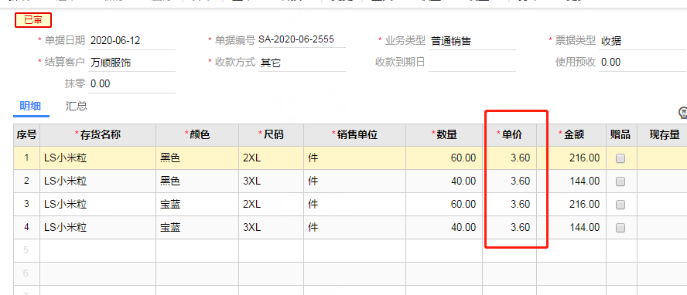
Task: Toggle gift checkbox for row 3
Action: (x=620, y=205)
